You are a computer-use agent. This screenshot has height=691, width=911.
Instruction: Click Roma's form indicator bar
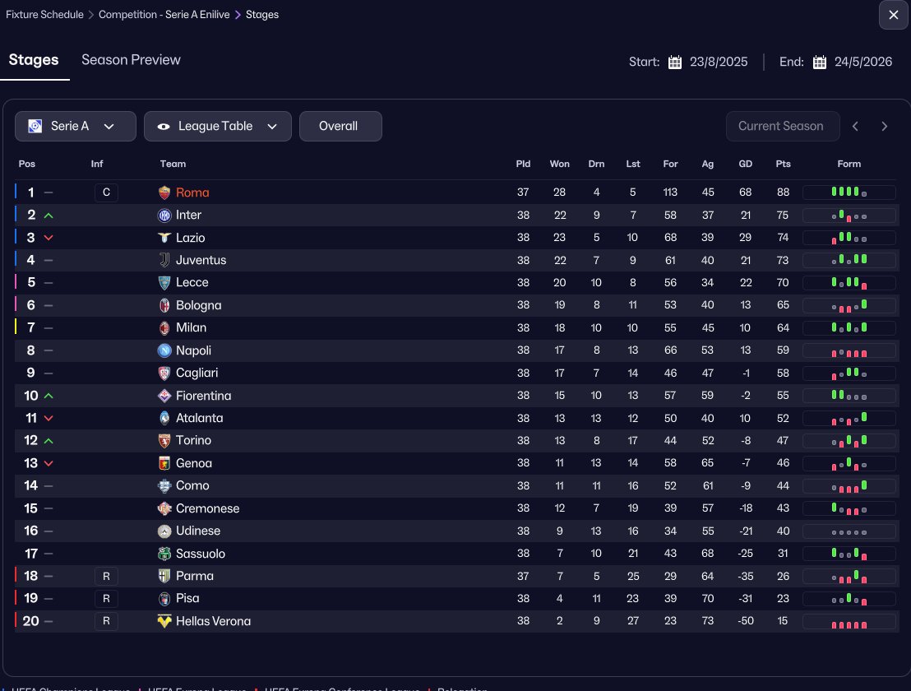(x=849, y=192)
